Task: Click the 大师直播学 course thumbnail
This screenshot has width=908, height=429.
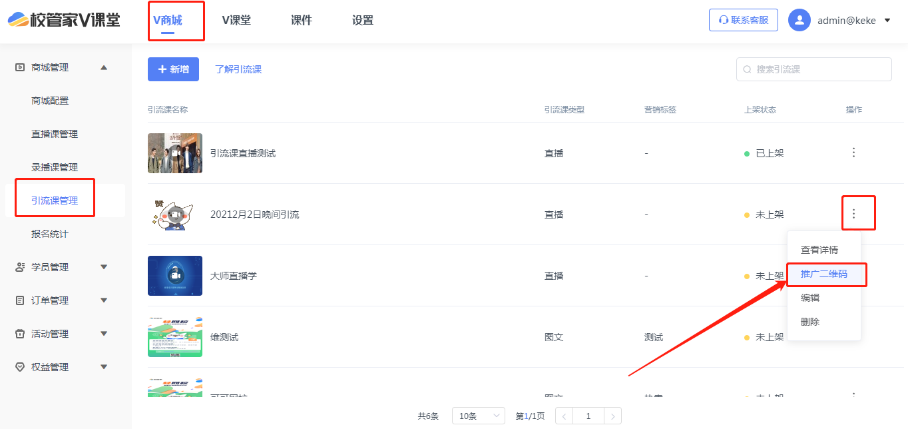Action: [x=175, y=276]
